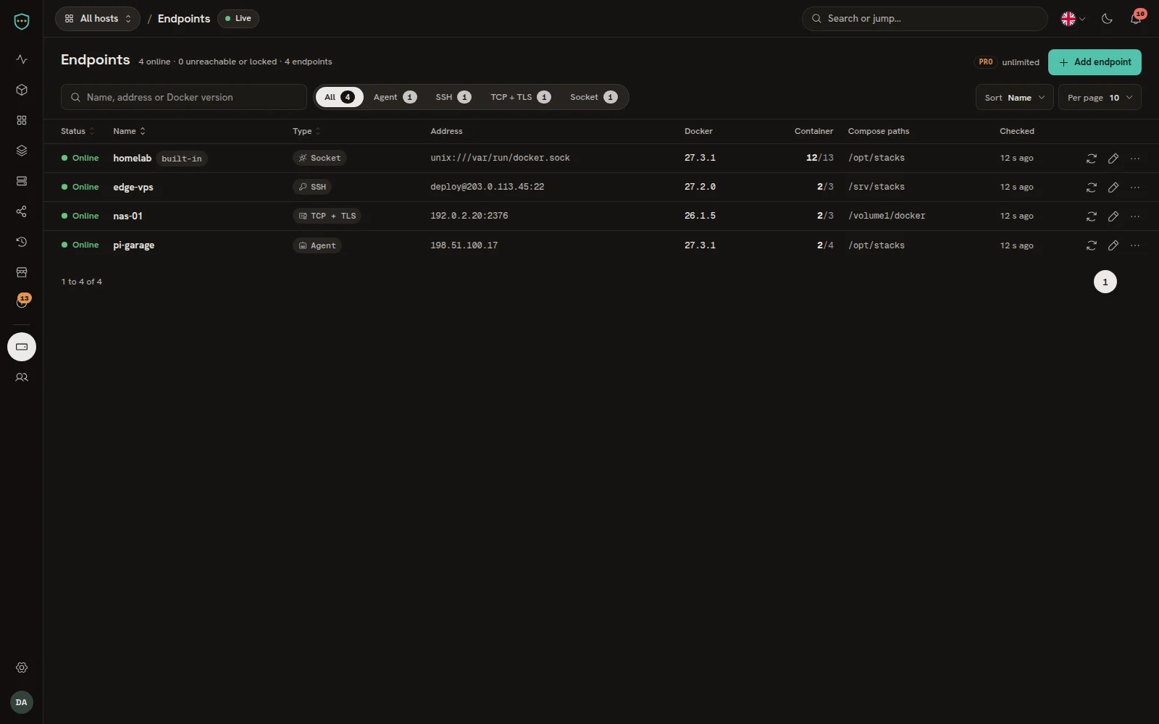Go to page 1 in pagination
The height and width of the screenshot is (724, 1159).
click(1105, 282)
